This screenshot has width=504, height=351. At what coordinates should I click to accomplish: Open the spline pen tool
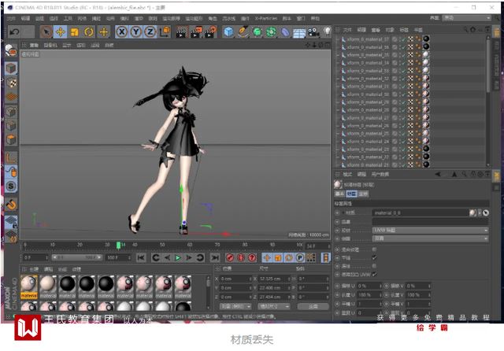coord(243,31)
